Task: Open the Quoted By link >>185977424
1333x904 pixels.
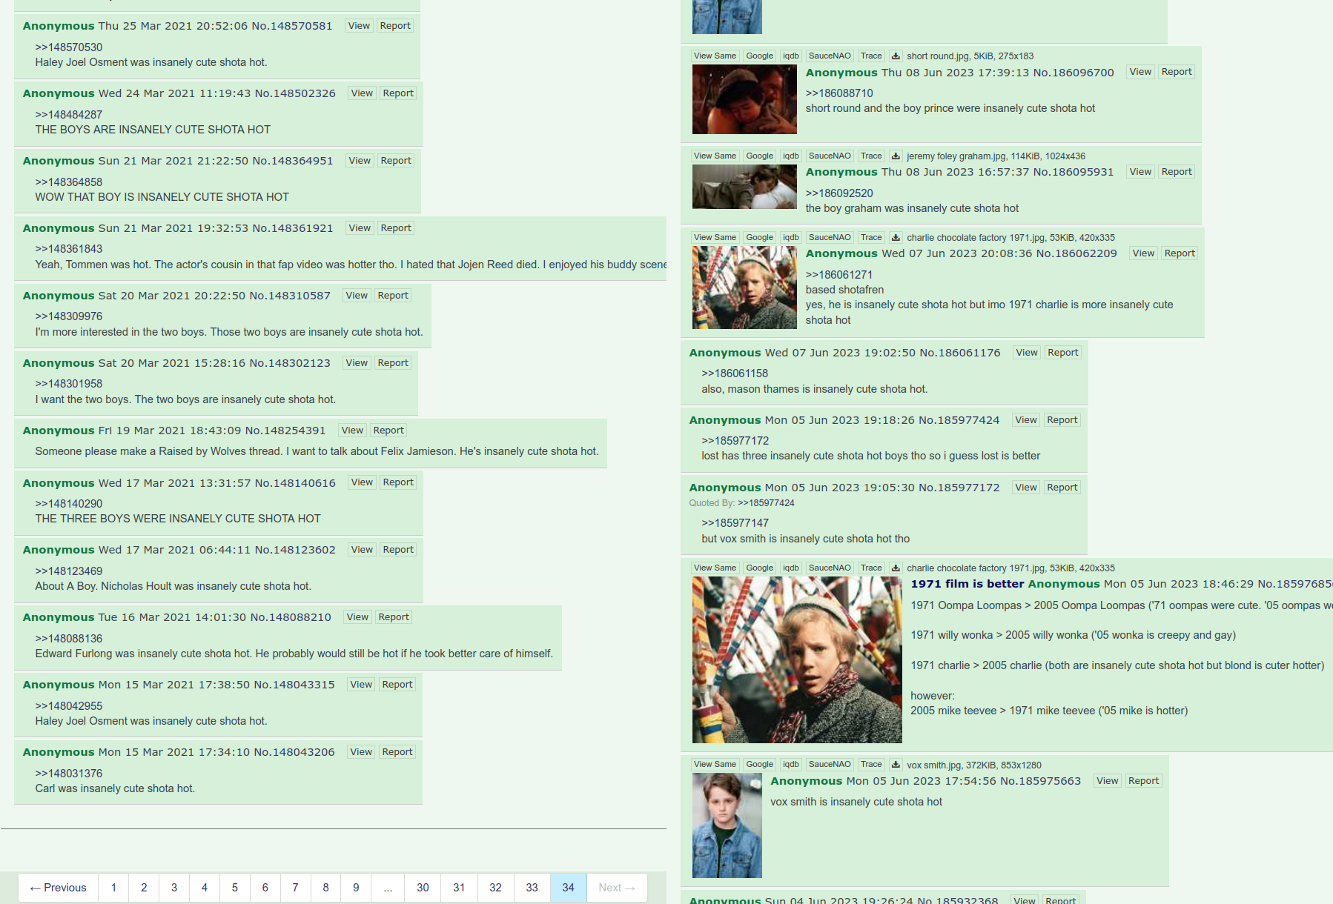Action: (766, 503)
